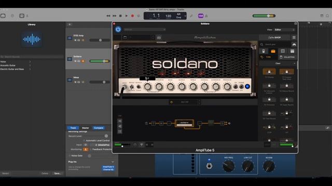
Task: Enable the Automatic Level Control checkbox
Action: click(x=84, y=141)
